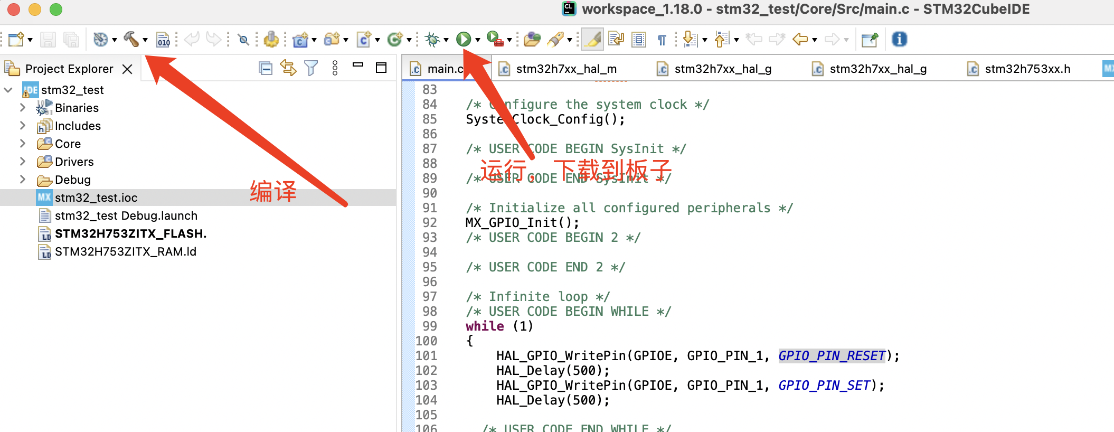Click the Save icon in toolbar

48,40
